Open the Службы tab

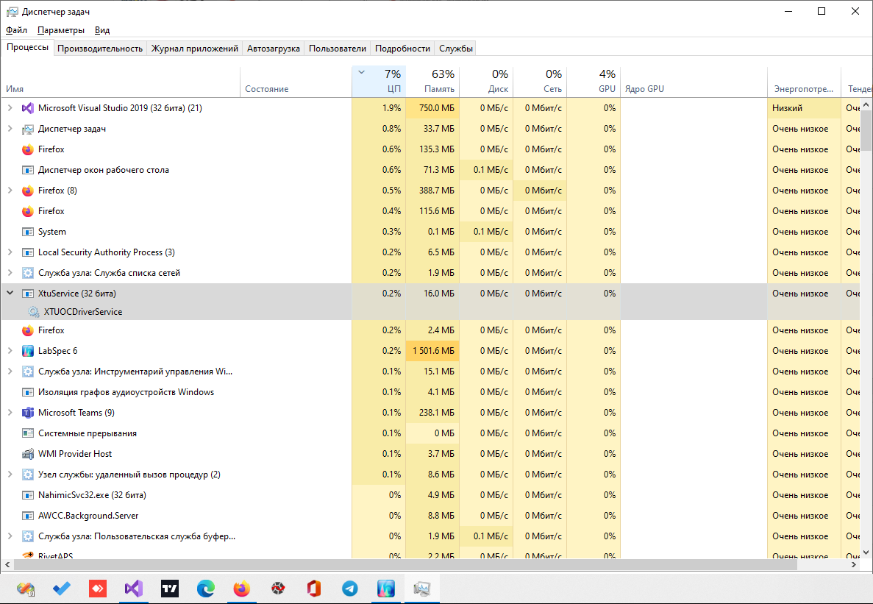pos(455,49)
